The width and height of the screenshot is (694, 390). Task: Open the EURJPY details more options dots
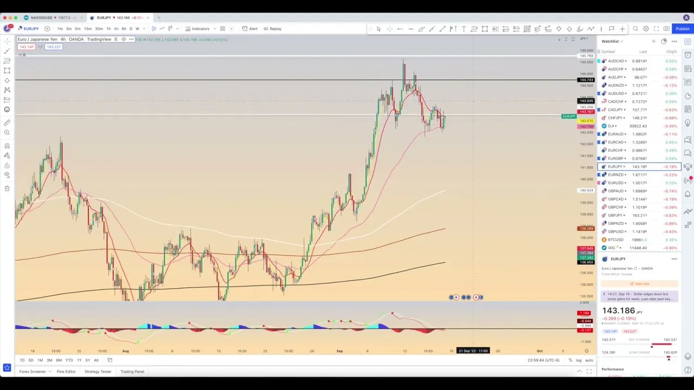tap(674, 259)
